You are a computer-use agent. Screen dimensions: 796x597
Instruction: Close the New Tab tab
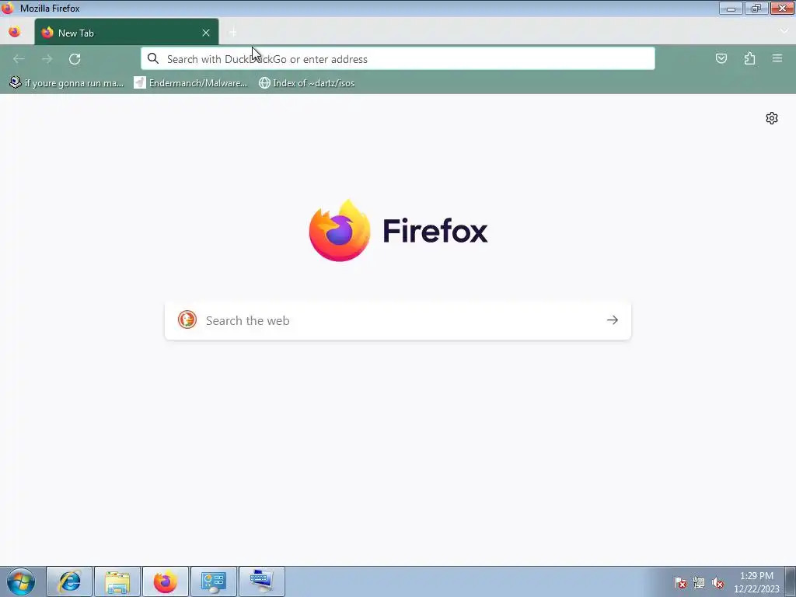tap(205, 33)
